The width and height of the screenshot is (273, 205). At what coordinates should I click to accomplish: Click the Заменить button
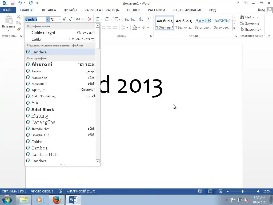click(x=250, y=23)
